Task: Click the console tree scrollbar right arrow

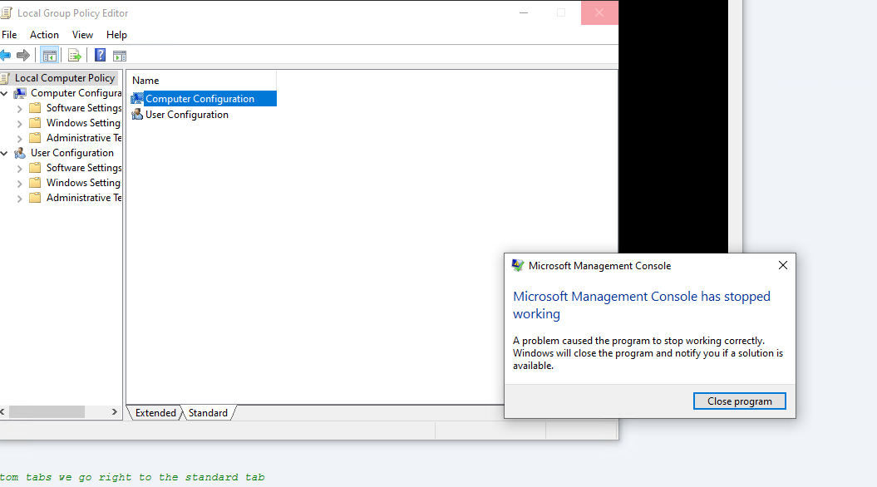Action: click(115, 412)
